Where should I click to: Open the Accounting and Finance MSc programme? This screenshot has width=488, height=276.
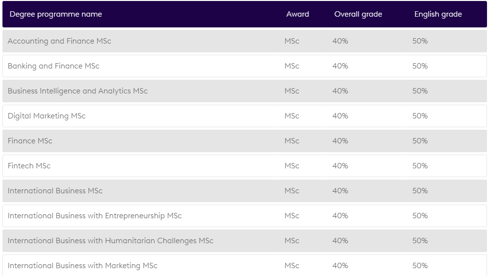[59, 41]
